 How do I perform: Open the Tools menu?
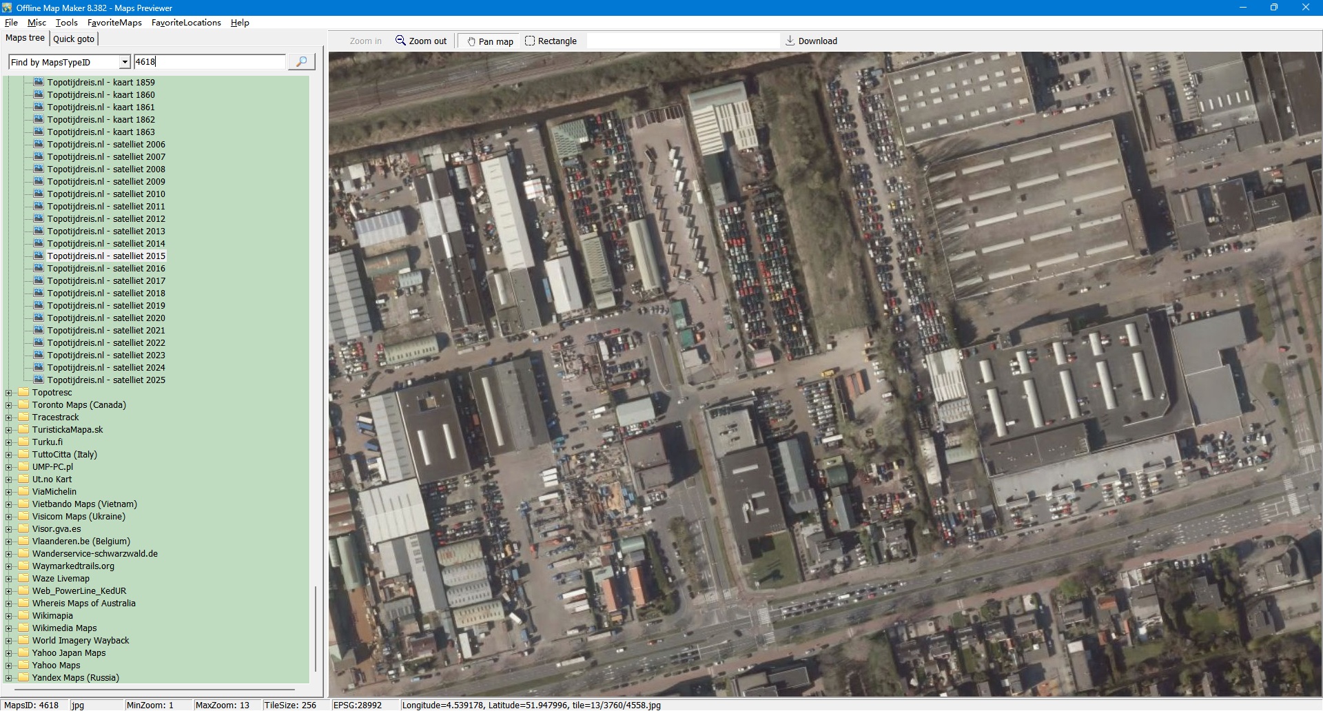coord(66,22)
